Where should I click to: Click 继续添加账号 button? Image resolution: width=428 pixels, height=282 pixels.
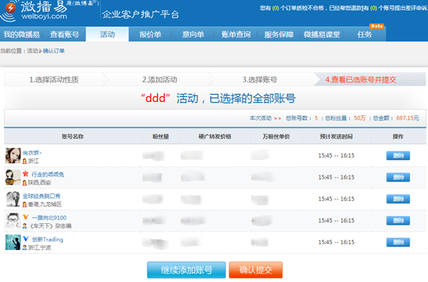click(187, 270)
